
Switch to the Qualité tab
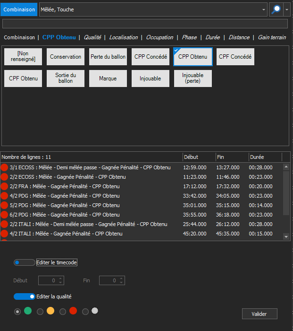tap(92, 37)
